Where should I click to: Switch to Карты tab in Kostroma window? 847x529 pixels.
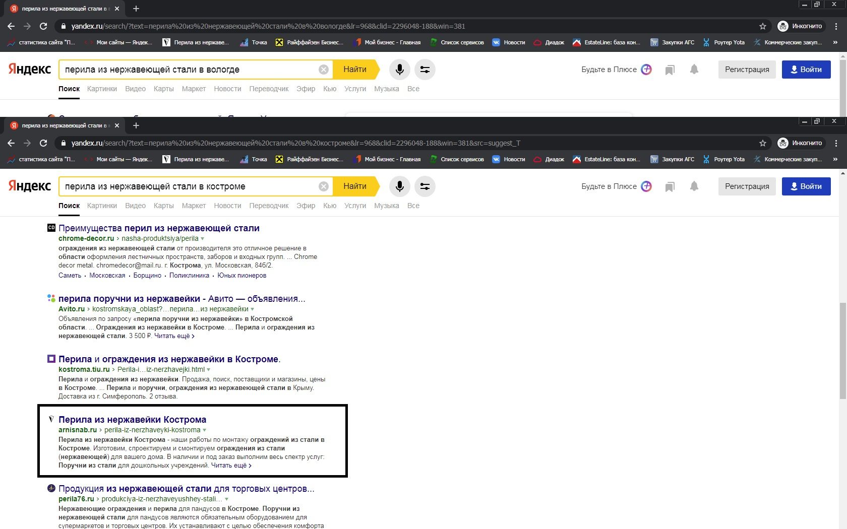tap(164, 206)
